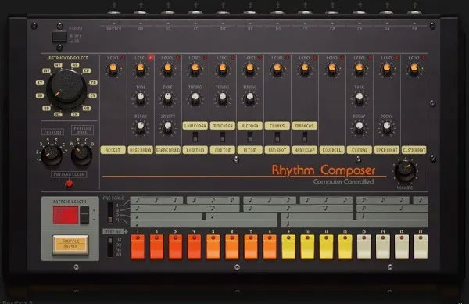Toggle the Power switch

tap(59, 37)
